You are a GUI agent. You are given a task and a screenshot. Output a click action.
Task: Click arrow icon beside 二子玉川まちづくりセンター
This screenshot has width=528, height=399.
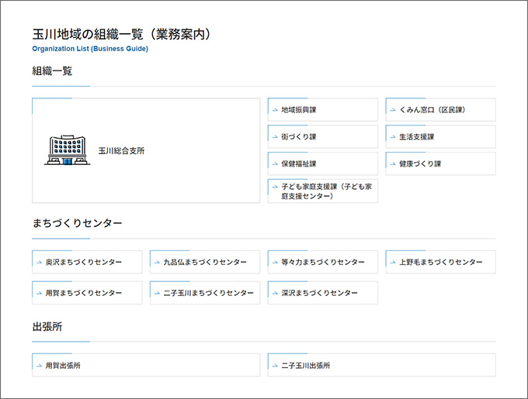pyautogui.click(x=157, y=293)
